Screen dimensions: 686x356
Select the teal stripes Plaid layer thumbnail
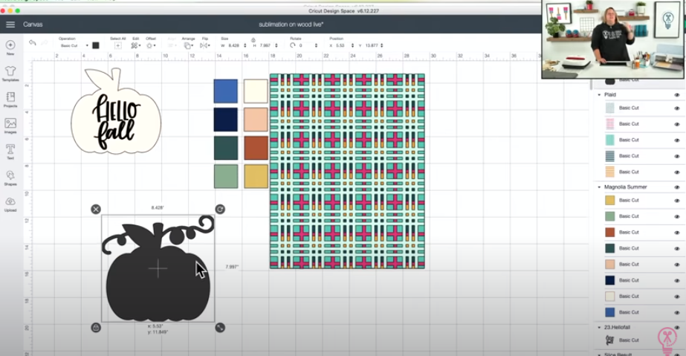pyautogui.click(x=610, y=140)
